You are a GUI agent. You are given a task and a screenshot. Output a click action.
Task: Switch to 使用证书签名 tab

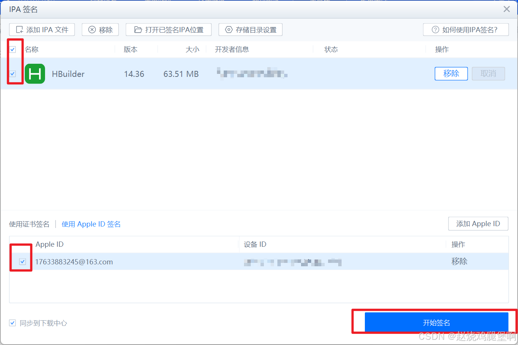[x=29, y=224]
